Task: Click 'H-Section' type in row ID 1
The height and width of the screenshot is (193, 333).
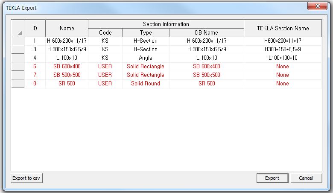Action: (x=146, y=41)
